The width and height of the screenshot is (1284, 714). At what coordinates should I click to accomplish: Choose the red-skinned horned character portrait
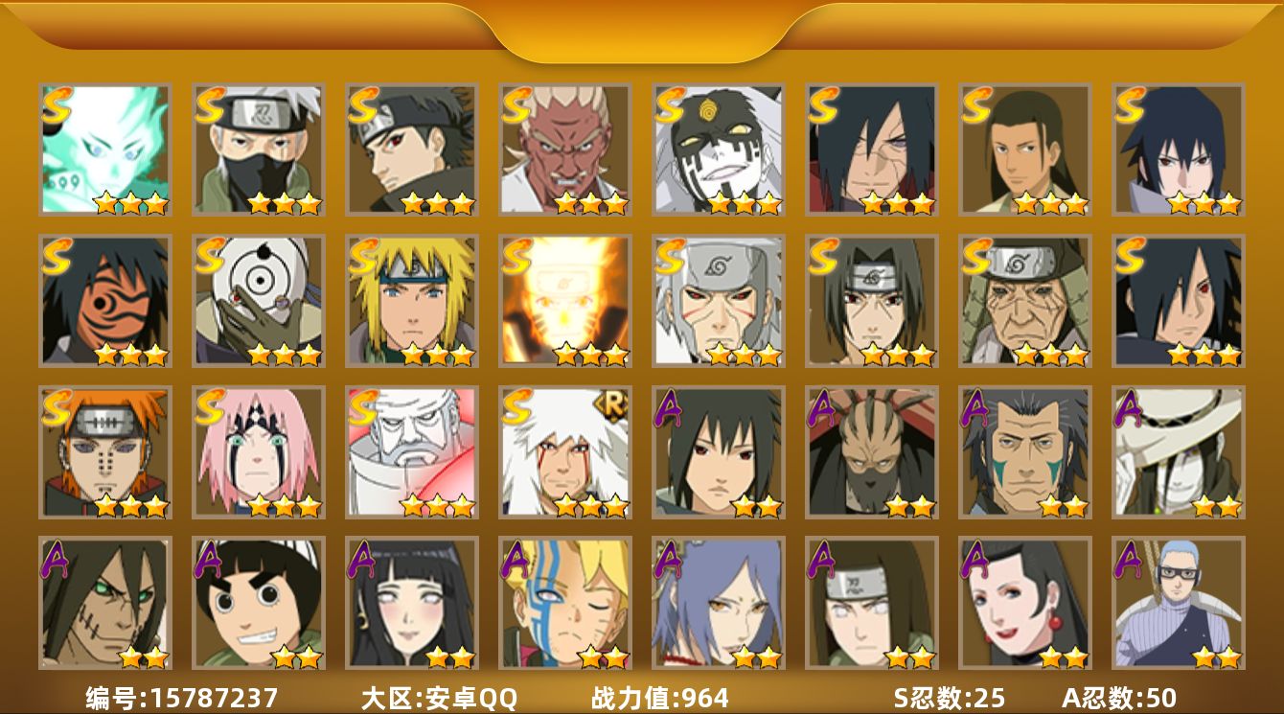565,150
